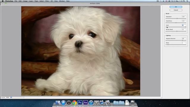Image resolution: width=190 pixels, height=107 pixels.
Task: Open System Preferences gear in dock
Action: click(x=96, y=103)
